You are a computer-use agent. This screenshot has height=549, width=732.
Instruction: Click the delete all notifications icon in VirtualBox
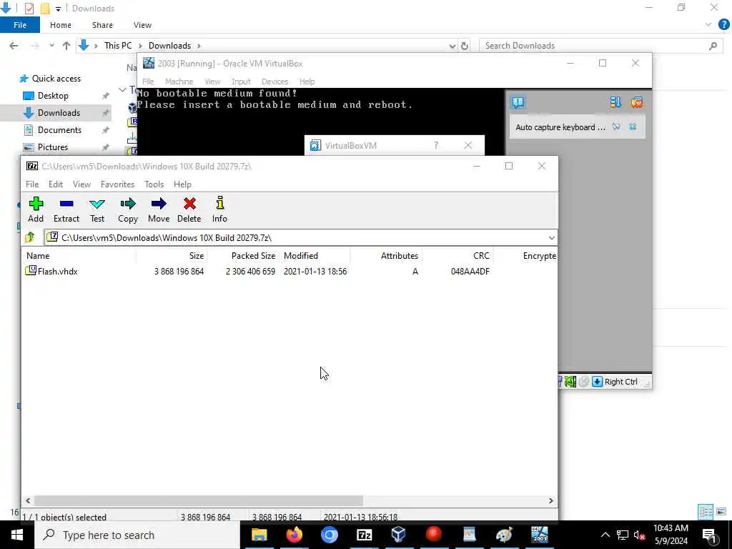pos(636,102)
